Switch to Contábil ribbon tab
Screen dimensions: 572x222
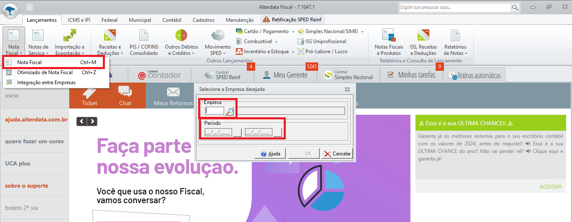pyautogui.click(x=172, y=20)
